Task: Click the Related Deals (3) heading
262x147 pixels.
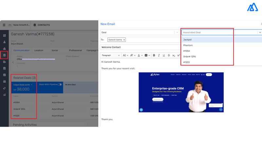Action: [x=24, y=78]
